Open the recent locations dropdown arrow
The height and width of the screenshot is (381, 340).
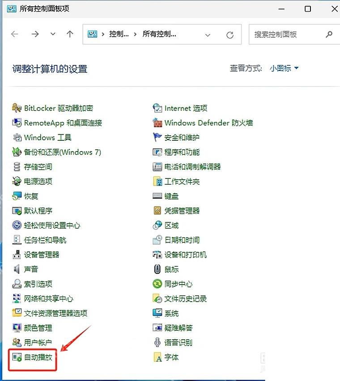click(x=53, y=34)
